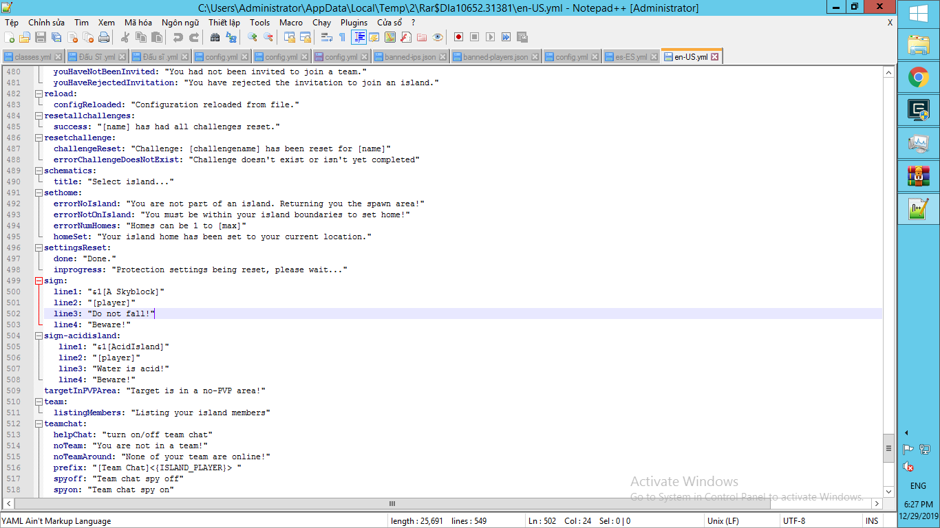Image resolution: width=940 pixels, height=528 pixels.
Task: Toggle word wrap in toolbar
Action: coord(327,37)
